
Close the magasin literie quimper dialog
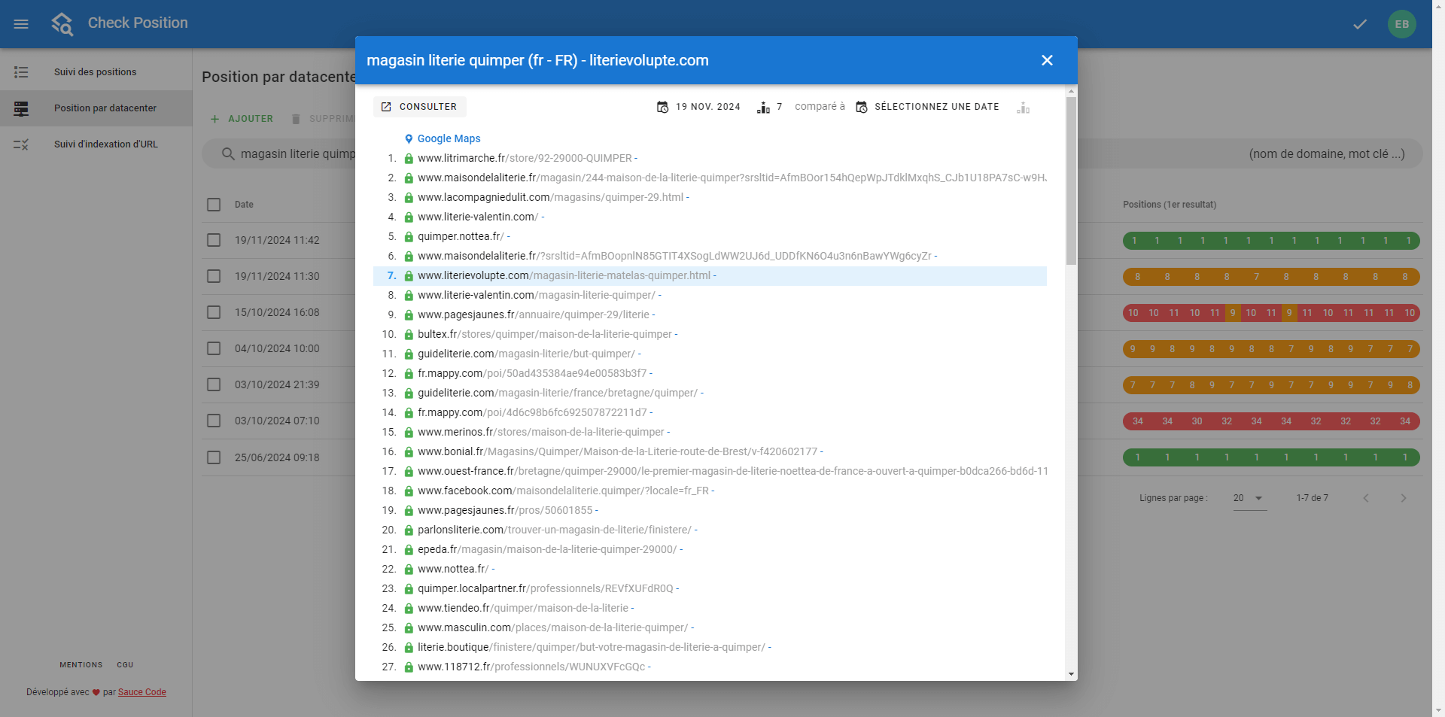point(1047,60)
